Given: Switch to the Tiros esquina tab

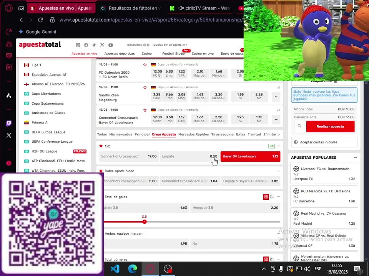Looking at the screenshot, I should pos(223,135).
